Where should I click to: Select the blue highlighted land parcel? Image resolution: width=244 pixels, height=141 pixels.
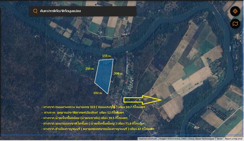(x=104, y=76)
